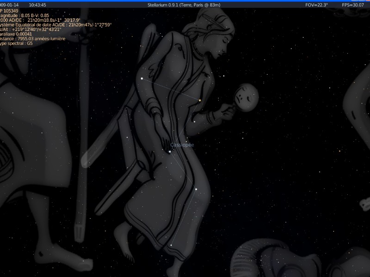Select the star below the orange star near the arm
The height and width of the screenshot is (277, 370).
click(x=194, y=121)
